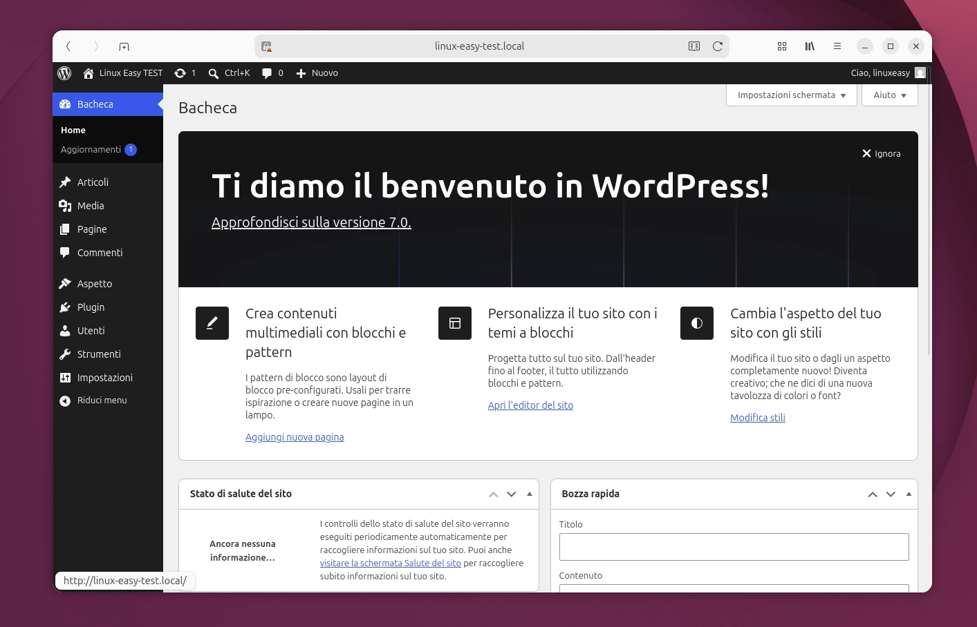Image resolution: width=977 pixels, height=627 pixels.
Task: Open Commenti in the sidebar
Action: [108, 253]
